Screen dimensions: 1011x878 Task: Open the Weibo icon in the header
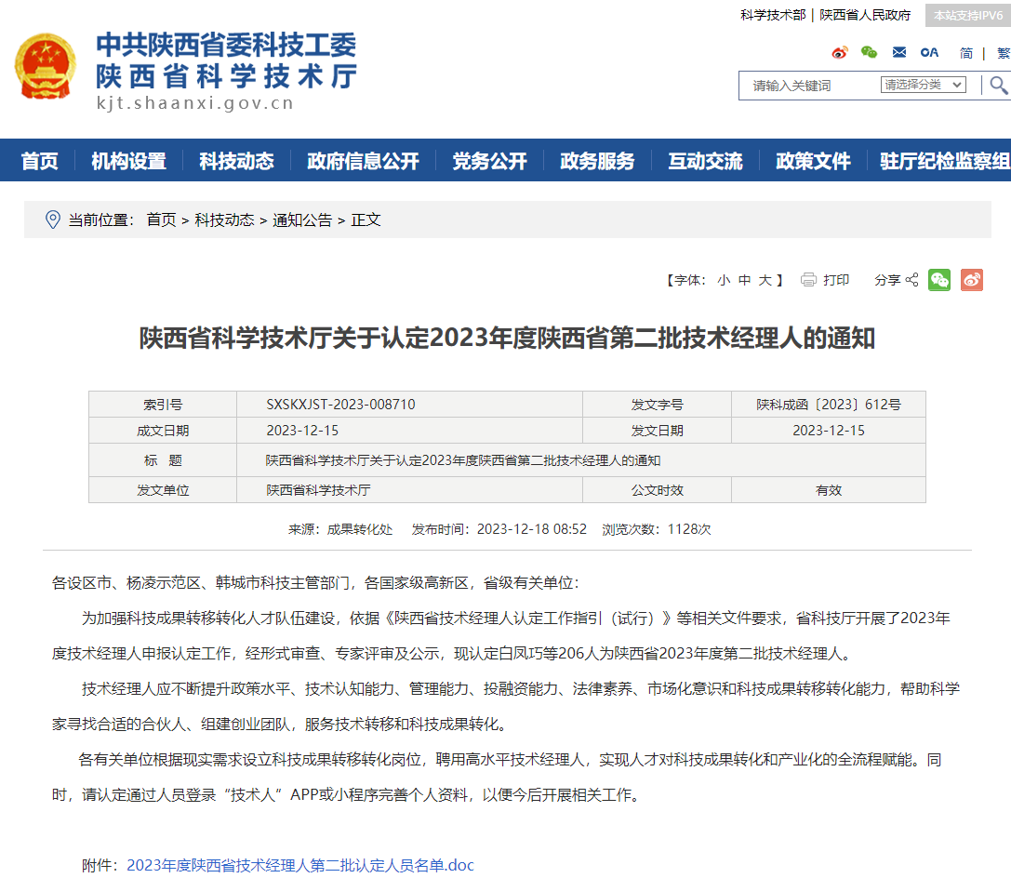point(840,53)
